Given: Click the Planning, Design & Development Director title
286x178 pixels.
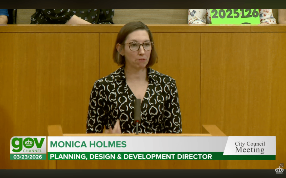Looking at the screenshot, I should click(x=131, y=157).
